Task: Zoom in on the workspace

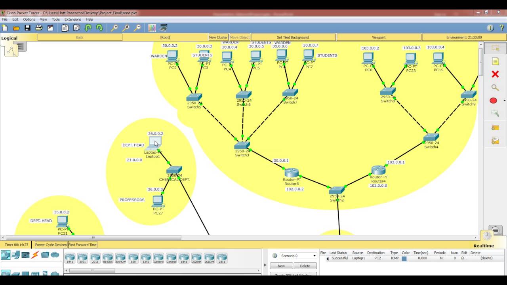Action: click(114, 28)
